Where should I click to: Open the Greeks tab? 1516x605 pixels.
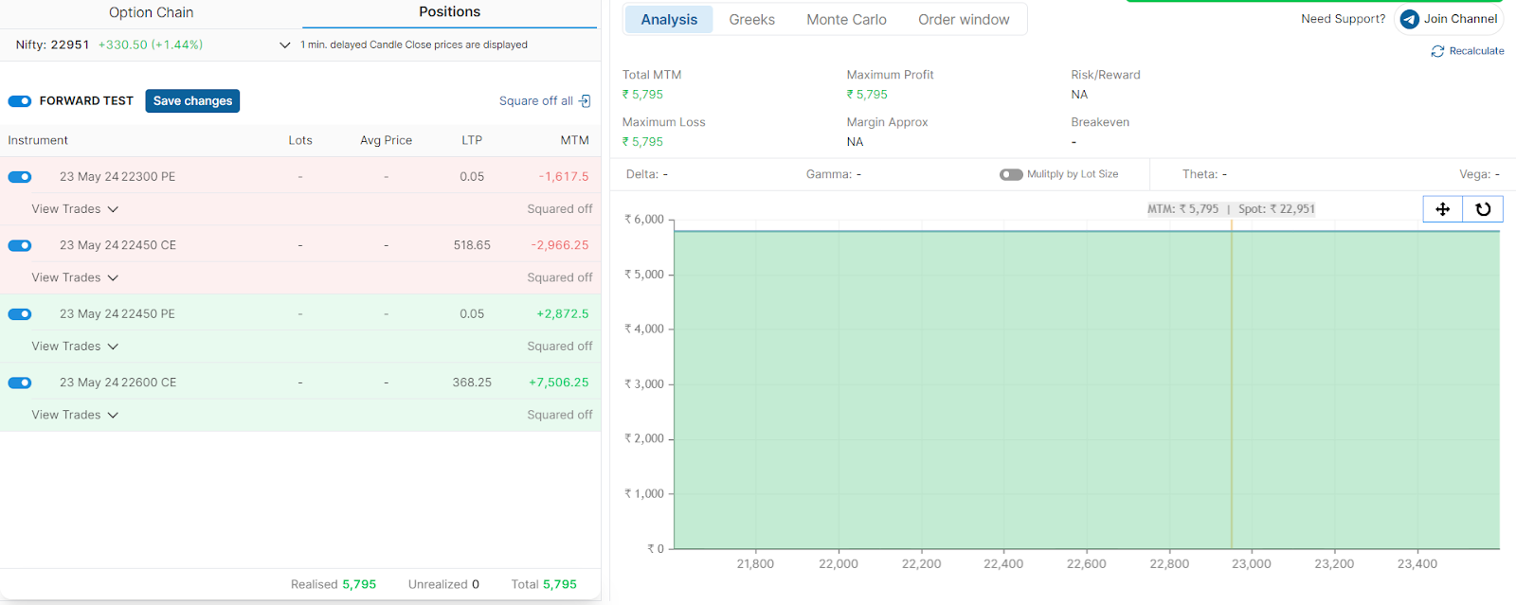pos(751,19)
